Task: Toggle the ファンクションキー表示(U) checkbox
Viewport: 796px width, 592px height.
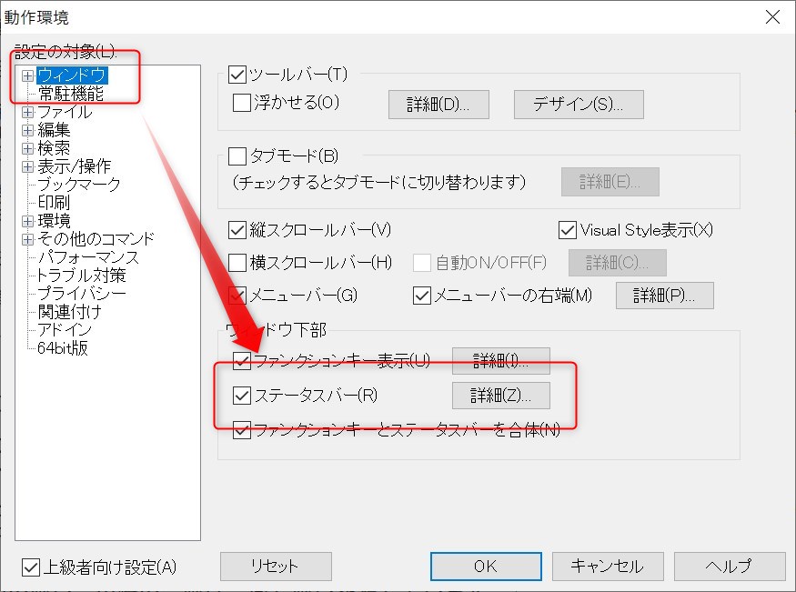Action: (x=242, y=361)
